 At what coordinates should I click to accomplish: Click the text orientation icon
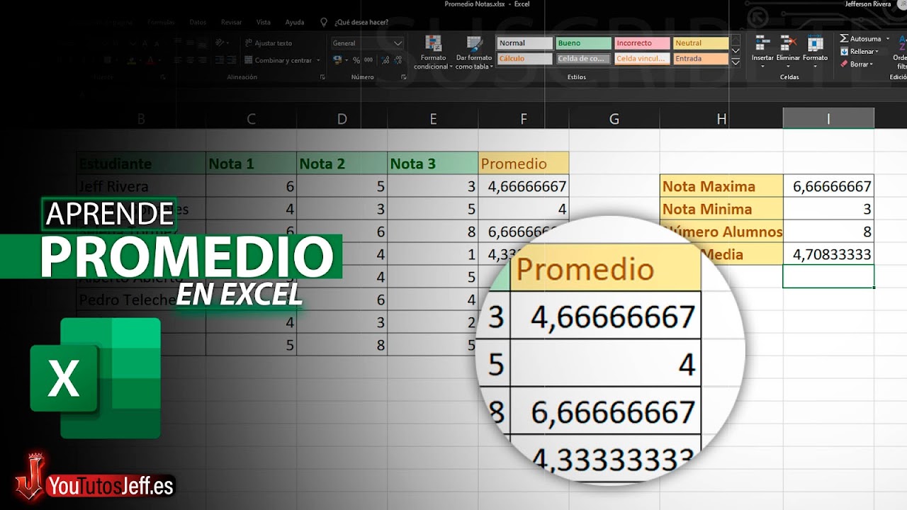pos(220,42)
